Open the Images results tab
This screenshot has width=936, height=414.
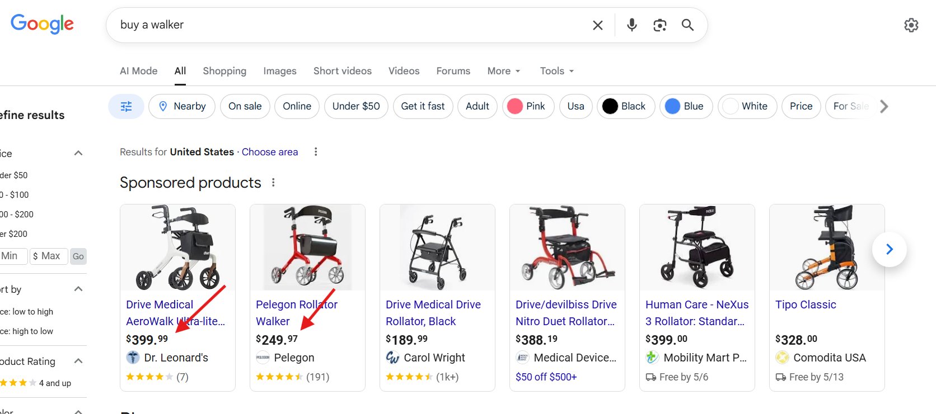tap(279, 71)
